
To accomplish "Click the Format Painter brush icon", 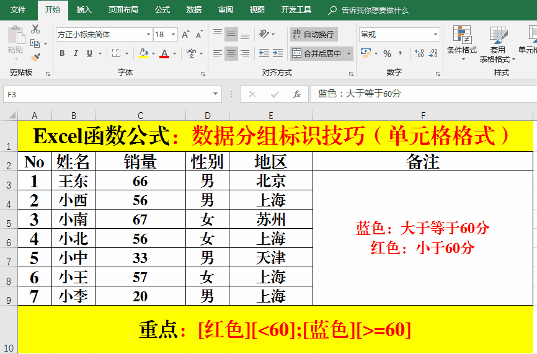I will click(x=35, y=57).
